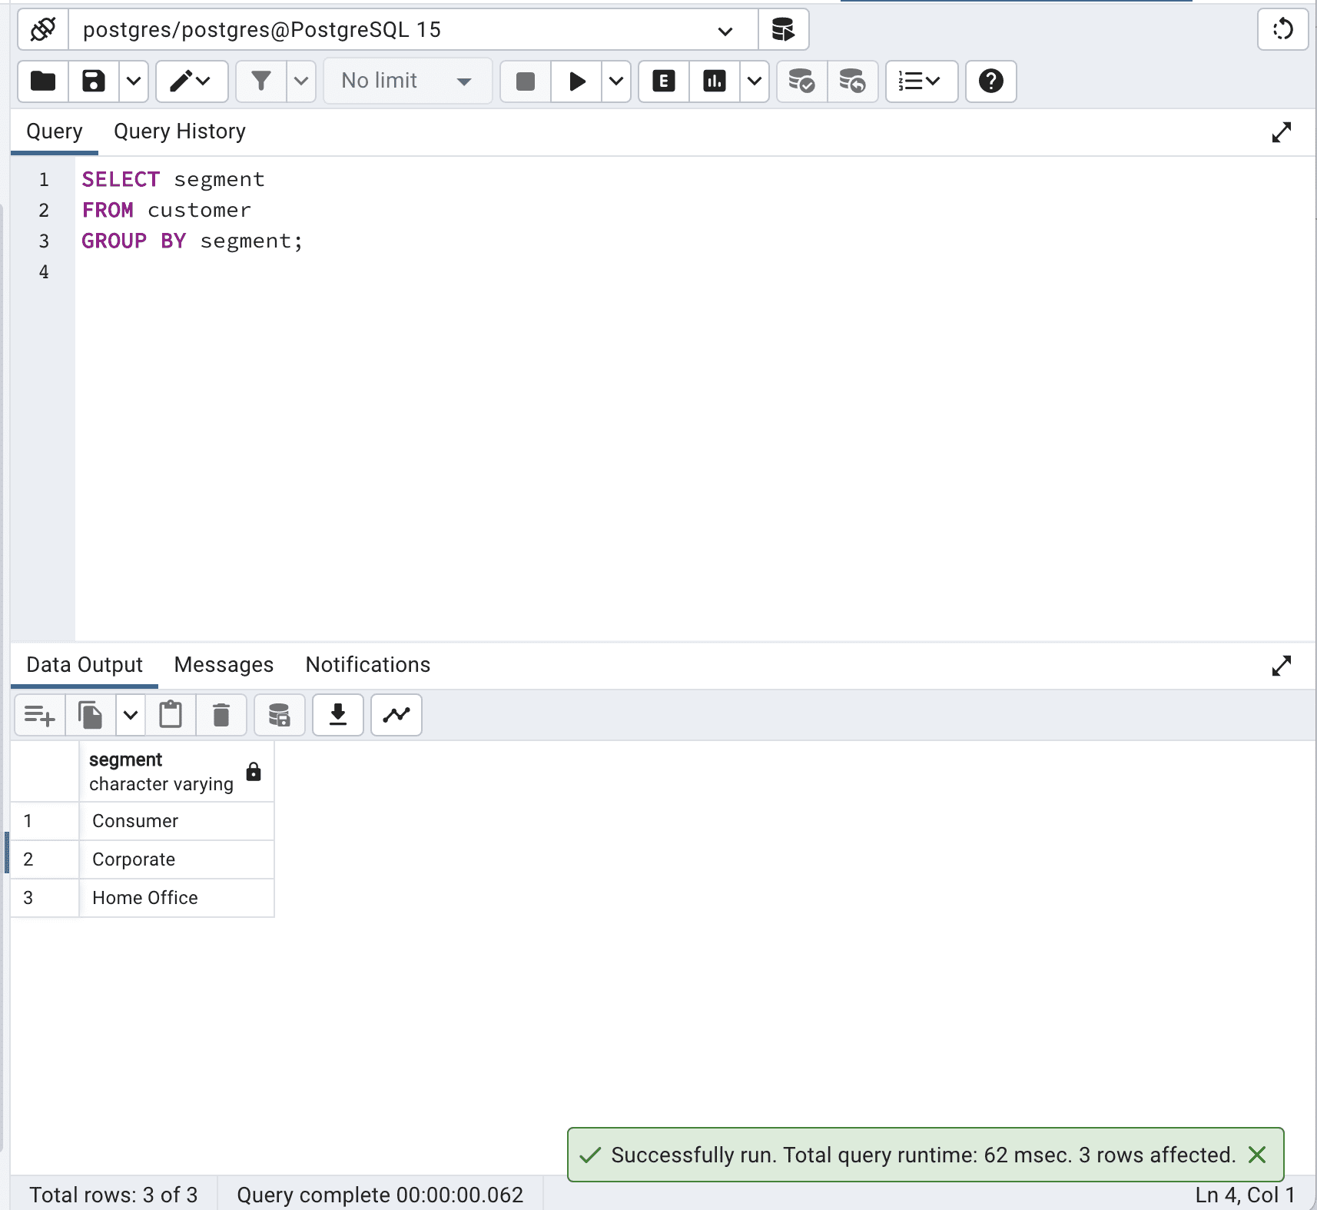Click the GROUP keyword in line 3
The height and width of the screenshot is (1210, 1317).
114,241
